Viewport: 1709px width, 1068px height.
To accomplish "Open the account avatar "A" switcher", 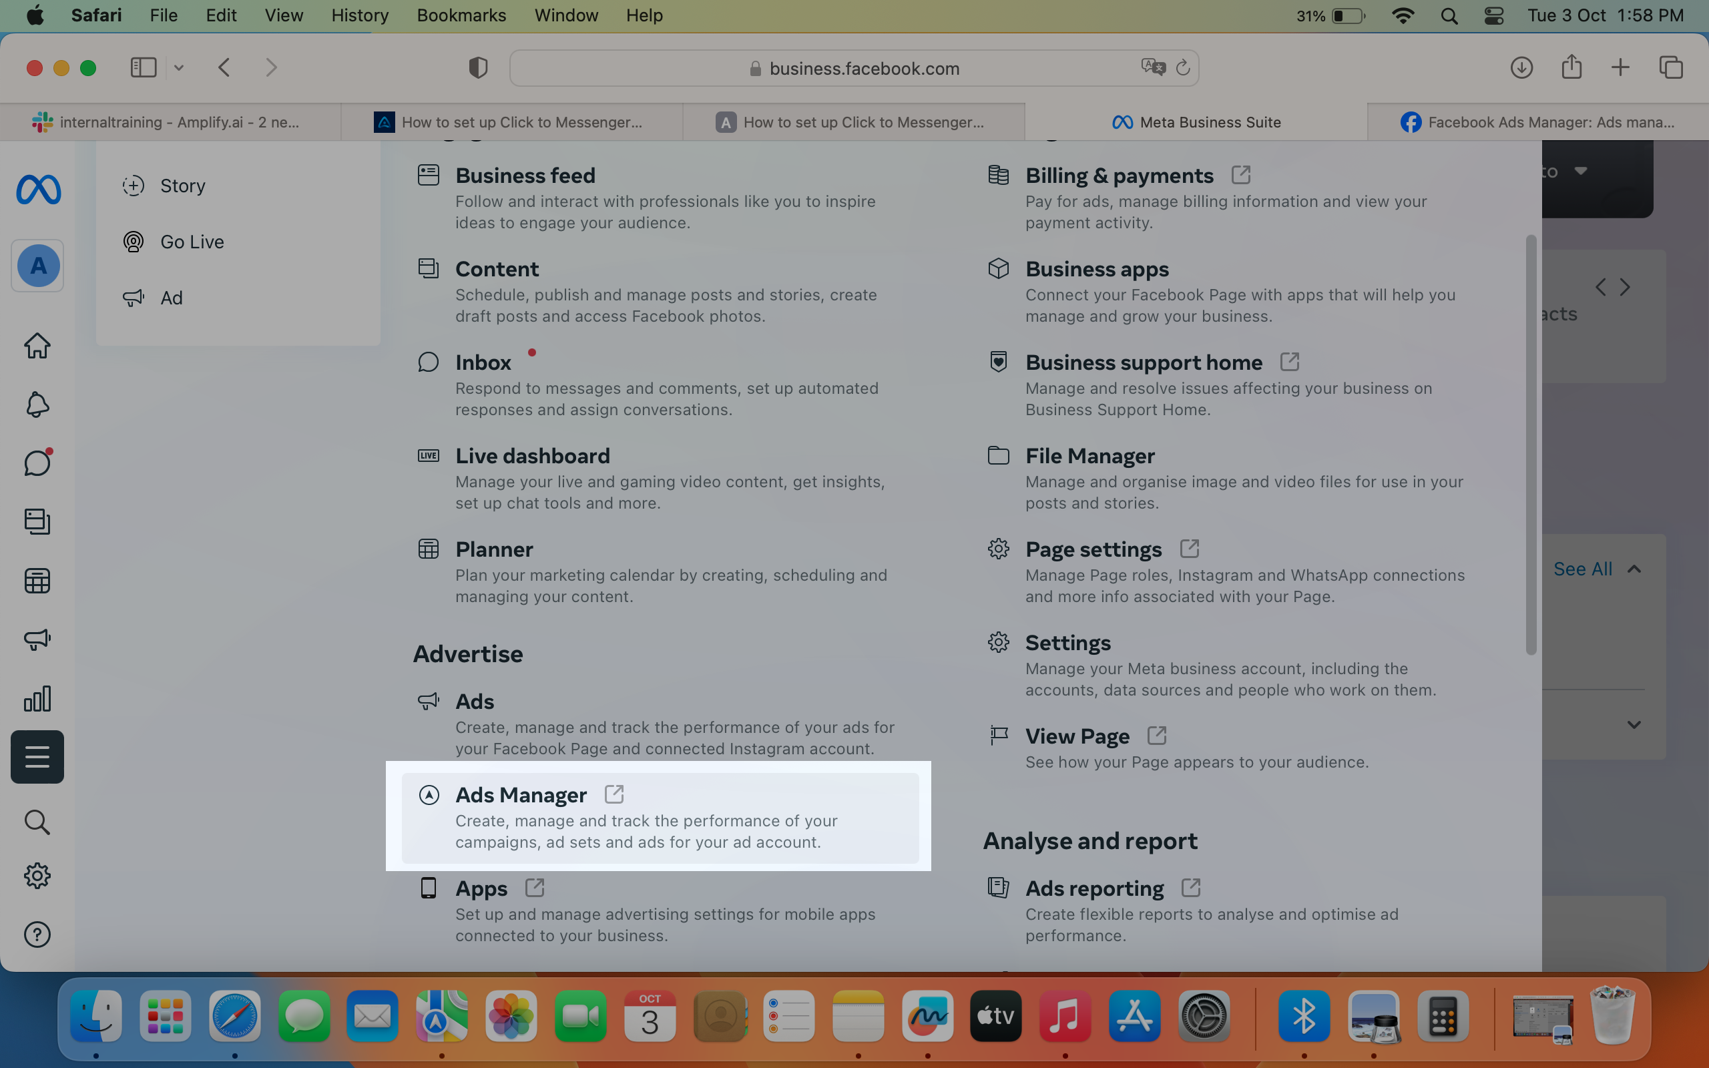I will (x=38, y=266).
